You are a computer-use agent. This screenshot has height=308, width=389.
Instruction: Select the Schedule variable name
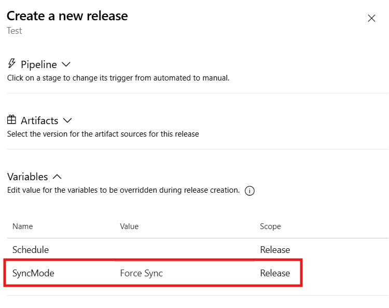[31, 250]
